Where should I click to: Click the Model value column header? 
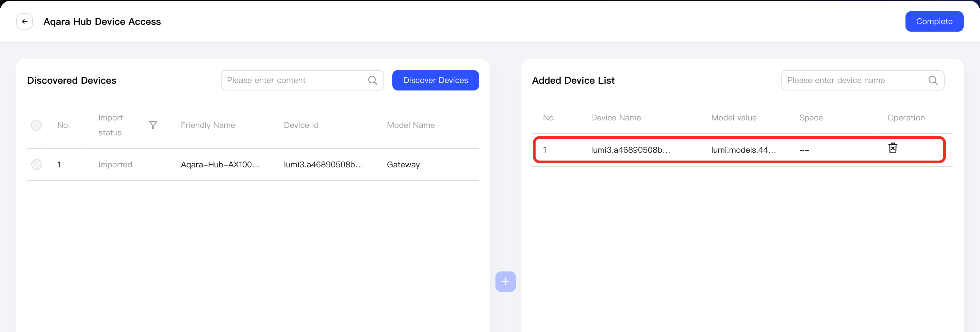point(734,118)
